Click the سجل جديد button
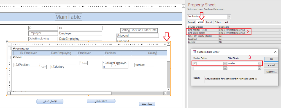The height and width of the screenshot is (108, 281). [x=147, y=104]
